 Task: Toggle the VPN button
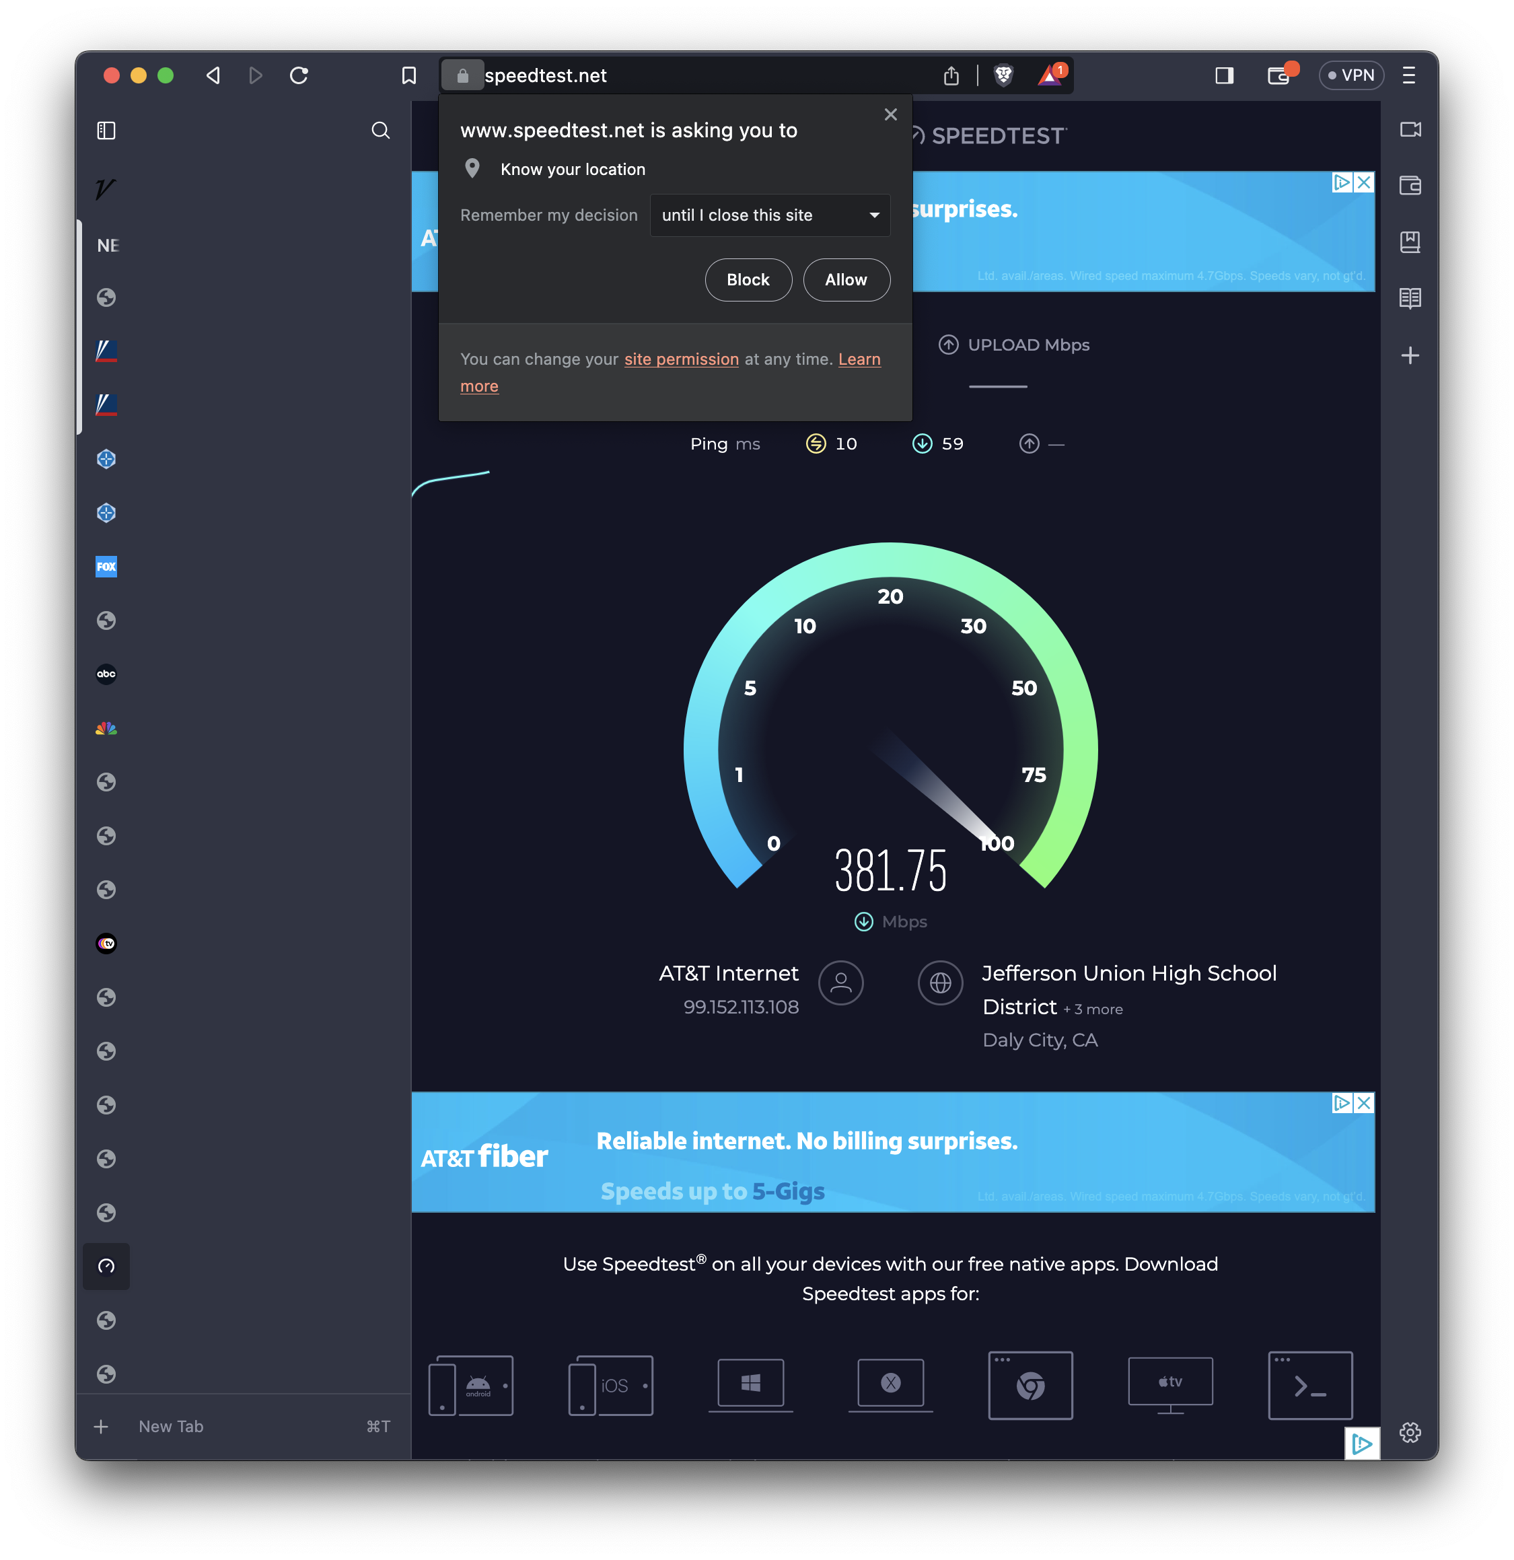point(1351,75)
